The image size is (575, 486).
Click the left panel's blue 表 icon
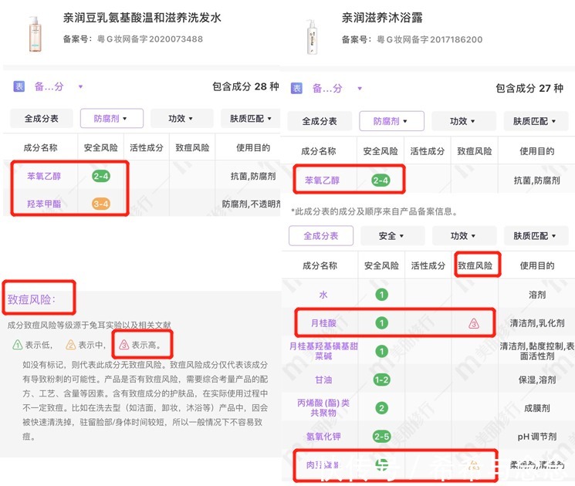(x=19, y=86)
